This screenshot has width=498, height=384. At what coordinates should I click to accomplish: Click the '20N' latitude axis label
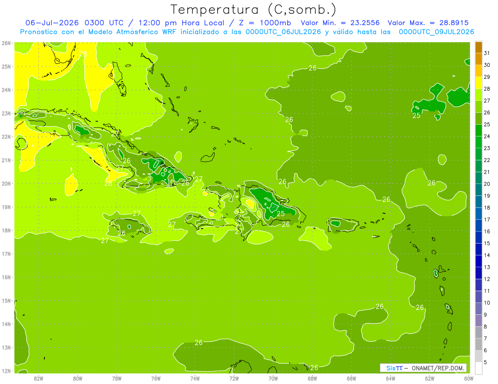6,184
